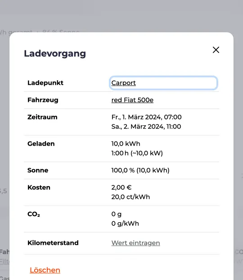This screenshot has height=280, width=243.
Task: Click the Kosten row label
Action: (x=39, y=188)
